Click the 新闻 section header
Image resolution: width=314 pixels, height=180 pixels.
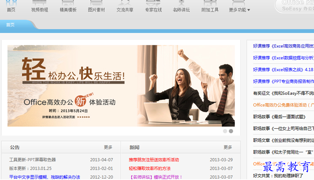134,147
